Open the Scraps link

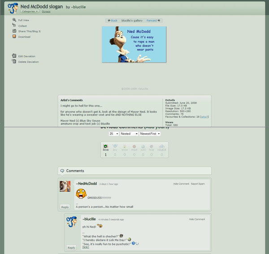point(46,12)
